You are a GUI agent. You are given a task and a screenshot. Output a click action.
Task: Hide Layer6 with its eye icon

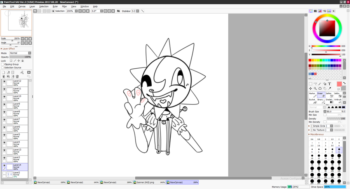(4, 127)
